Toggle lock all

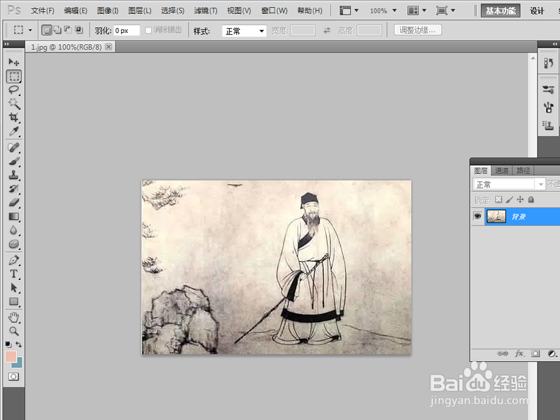[531, 199]
